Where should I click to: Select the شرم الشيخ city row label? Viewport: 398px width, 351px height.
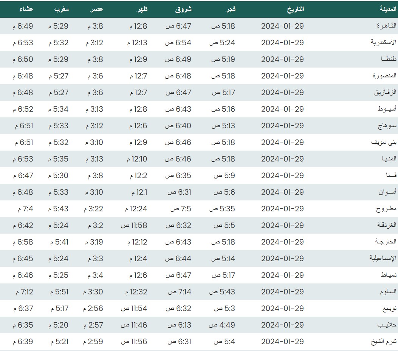384,342
